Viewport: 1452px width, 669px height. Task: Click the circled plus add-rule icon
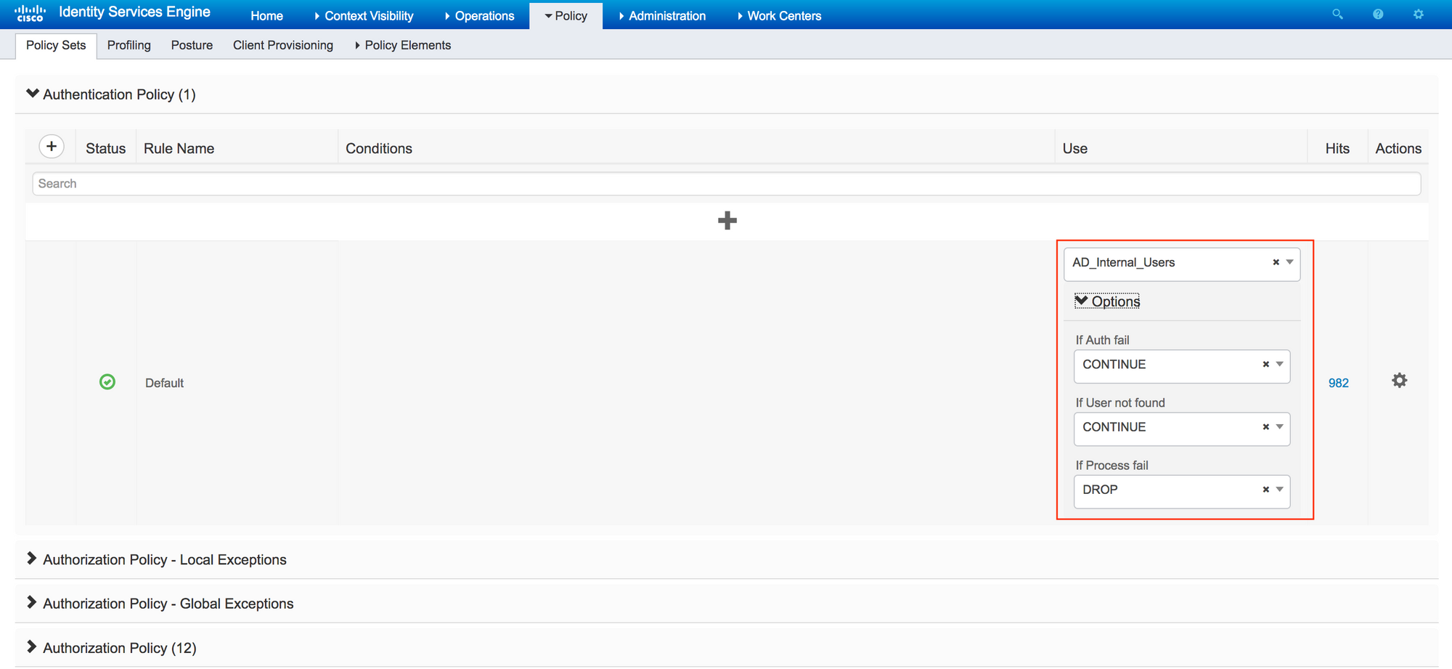click(52, 147)
